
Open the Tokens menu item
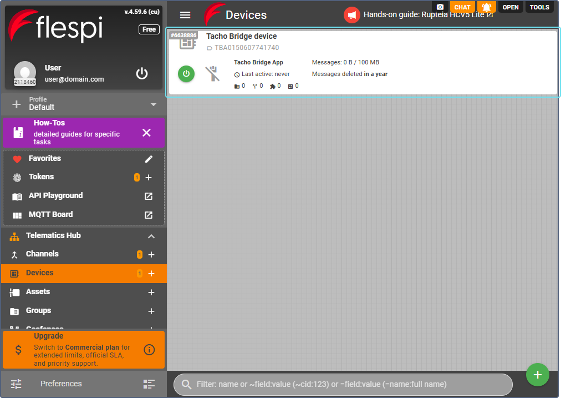[x=41, y=177]
